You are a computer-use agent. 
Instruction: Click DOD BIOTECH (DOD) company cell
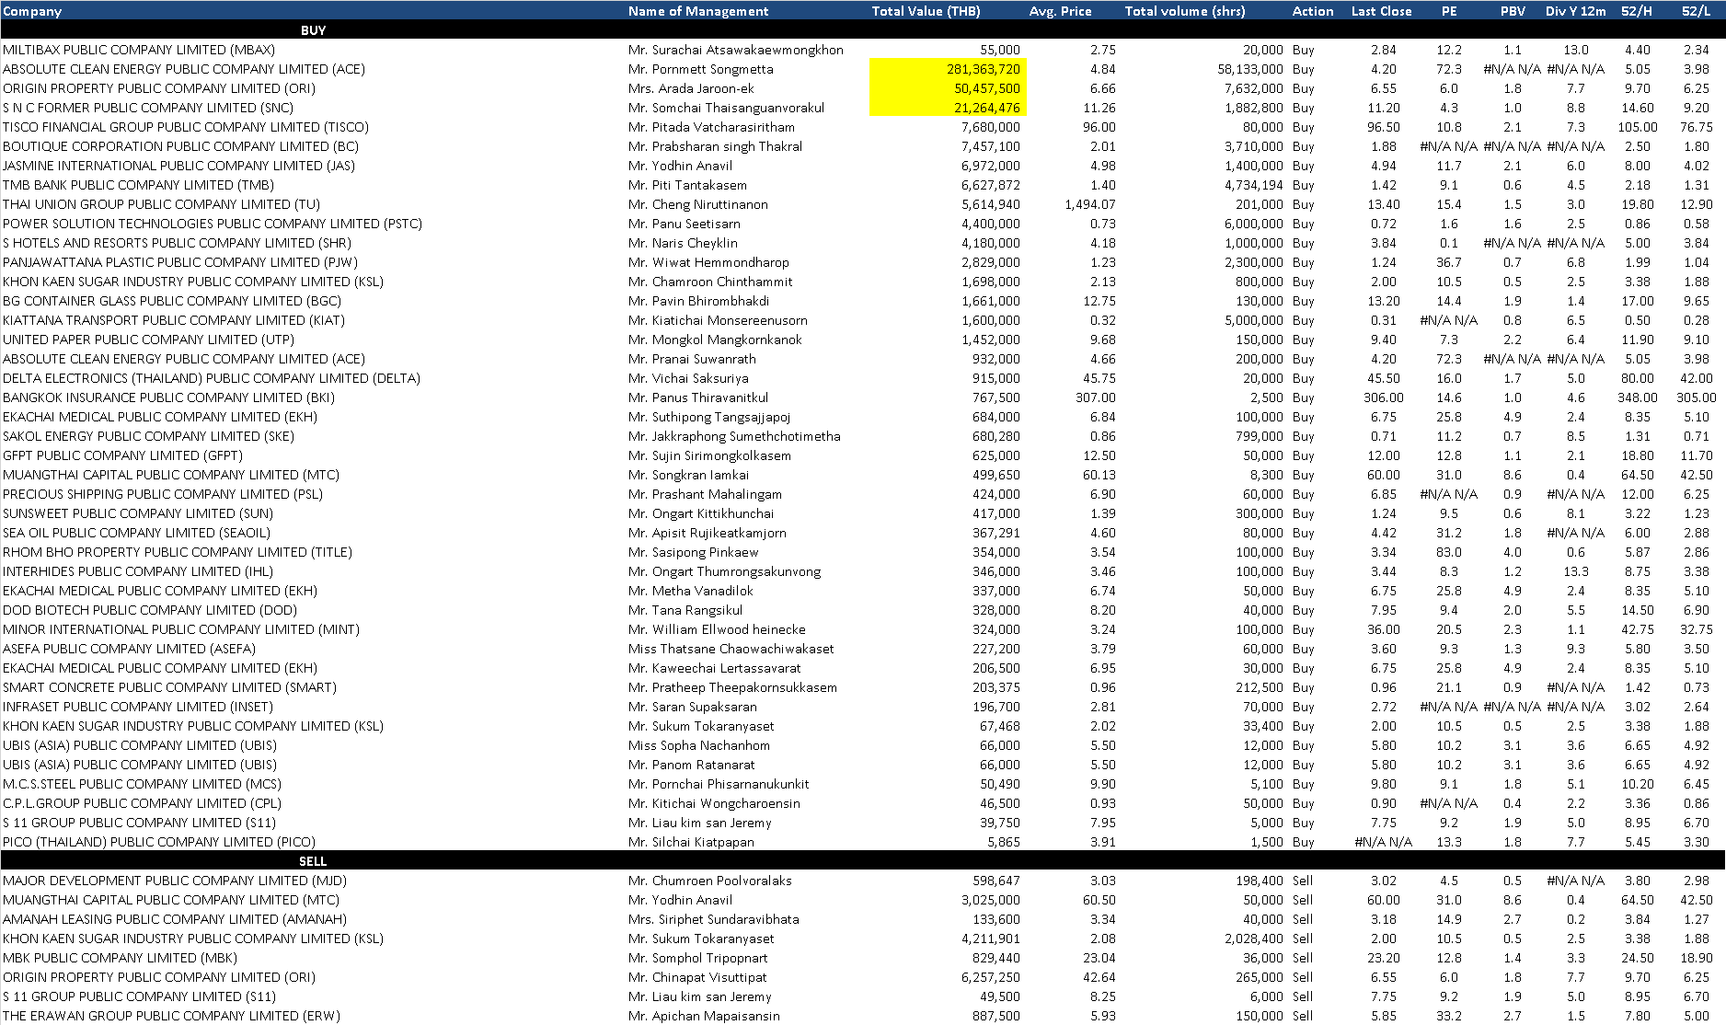coord(150,610)
